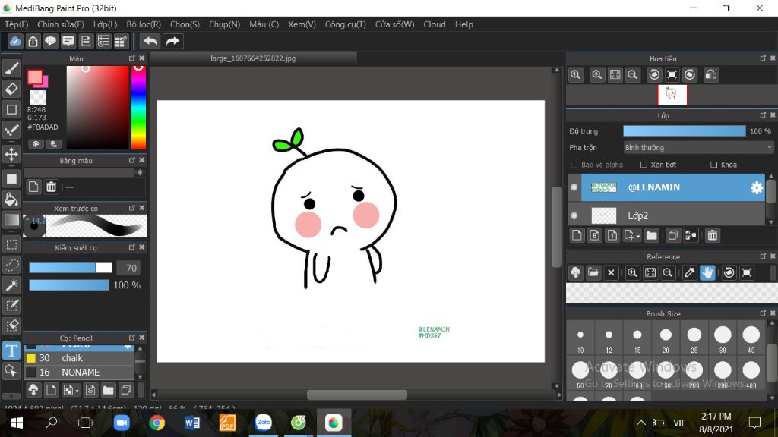
Task: Open the add layer dropdown arrow
Action: pos(638,236)
